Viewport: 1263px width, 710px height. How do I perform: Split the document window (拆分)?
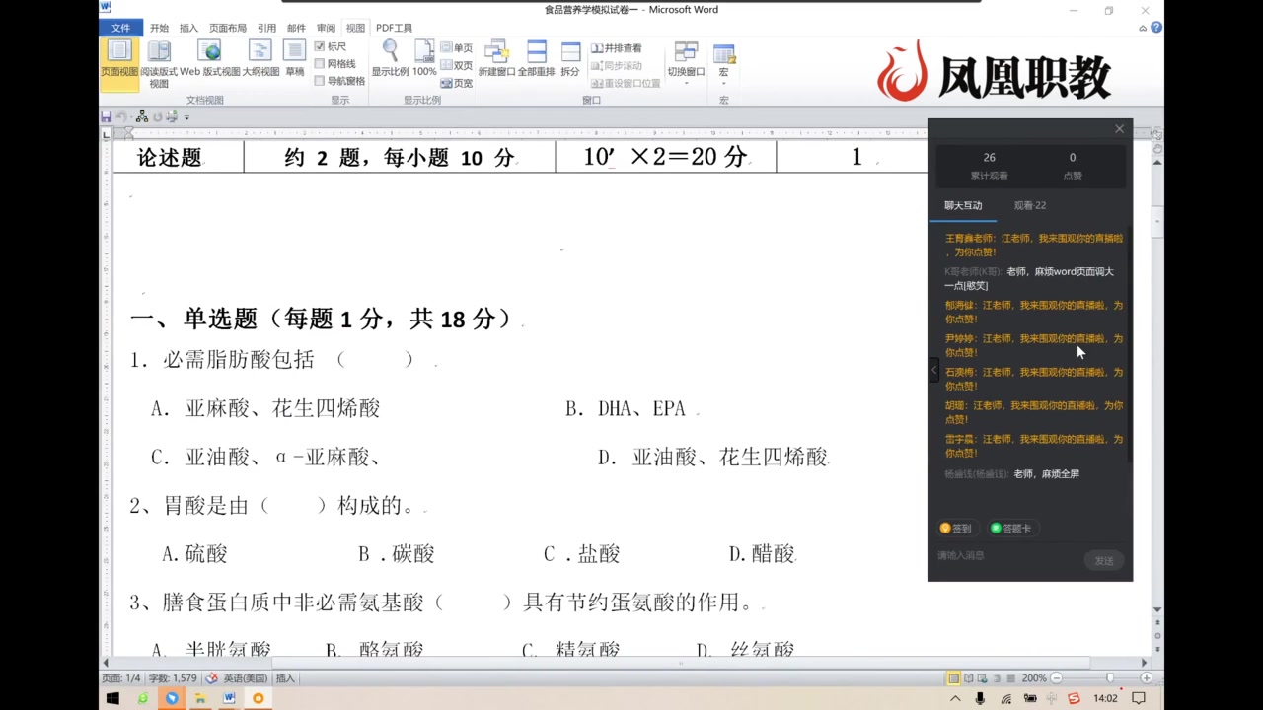coord(570,59)
